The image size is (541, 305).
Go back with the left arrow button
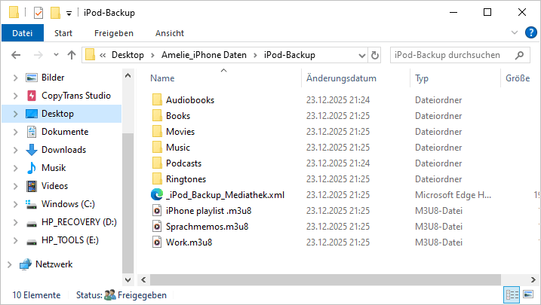[x=16, y=55]
